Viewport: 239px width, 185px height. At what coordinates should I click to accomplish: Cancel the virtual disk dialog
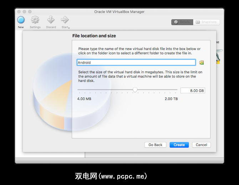(x=201, y=145)
